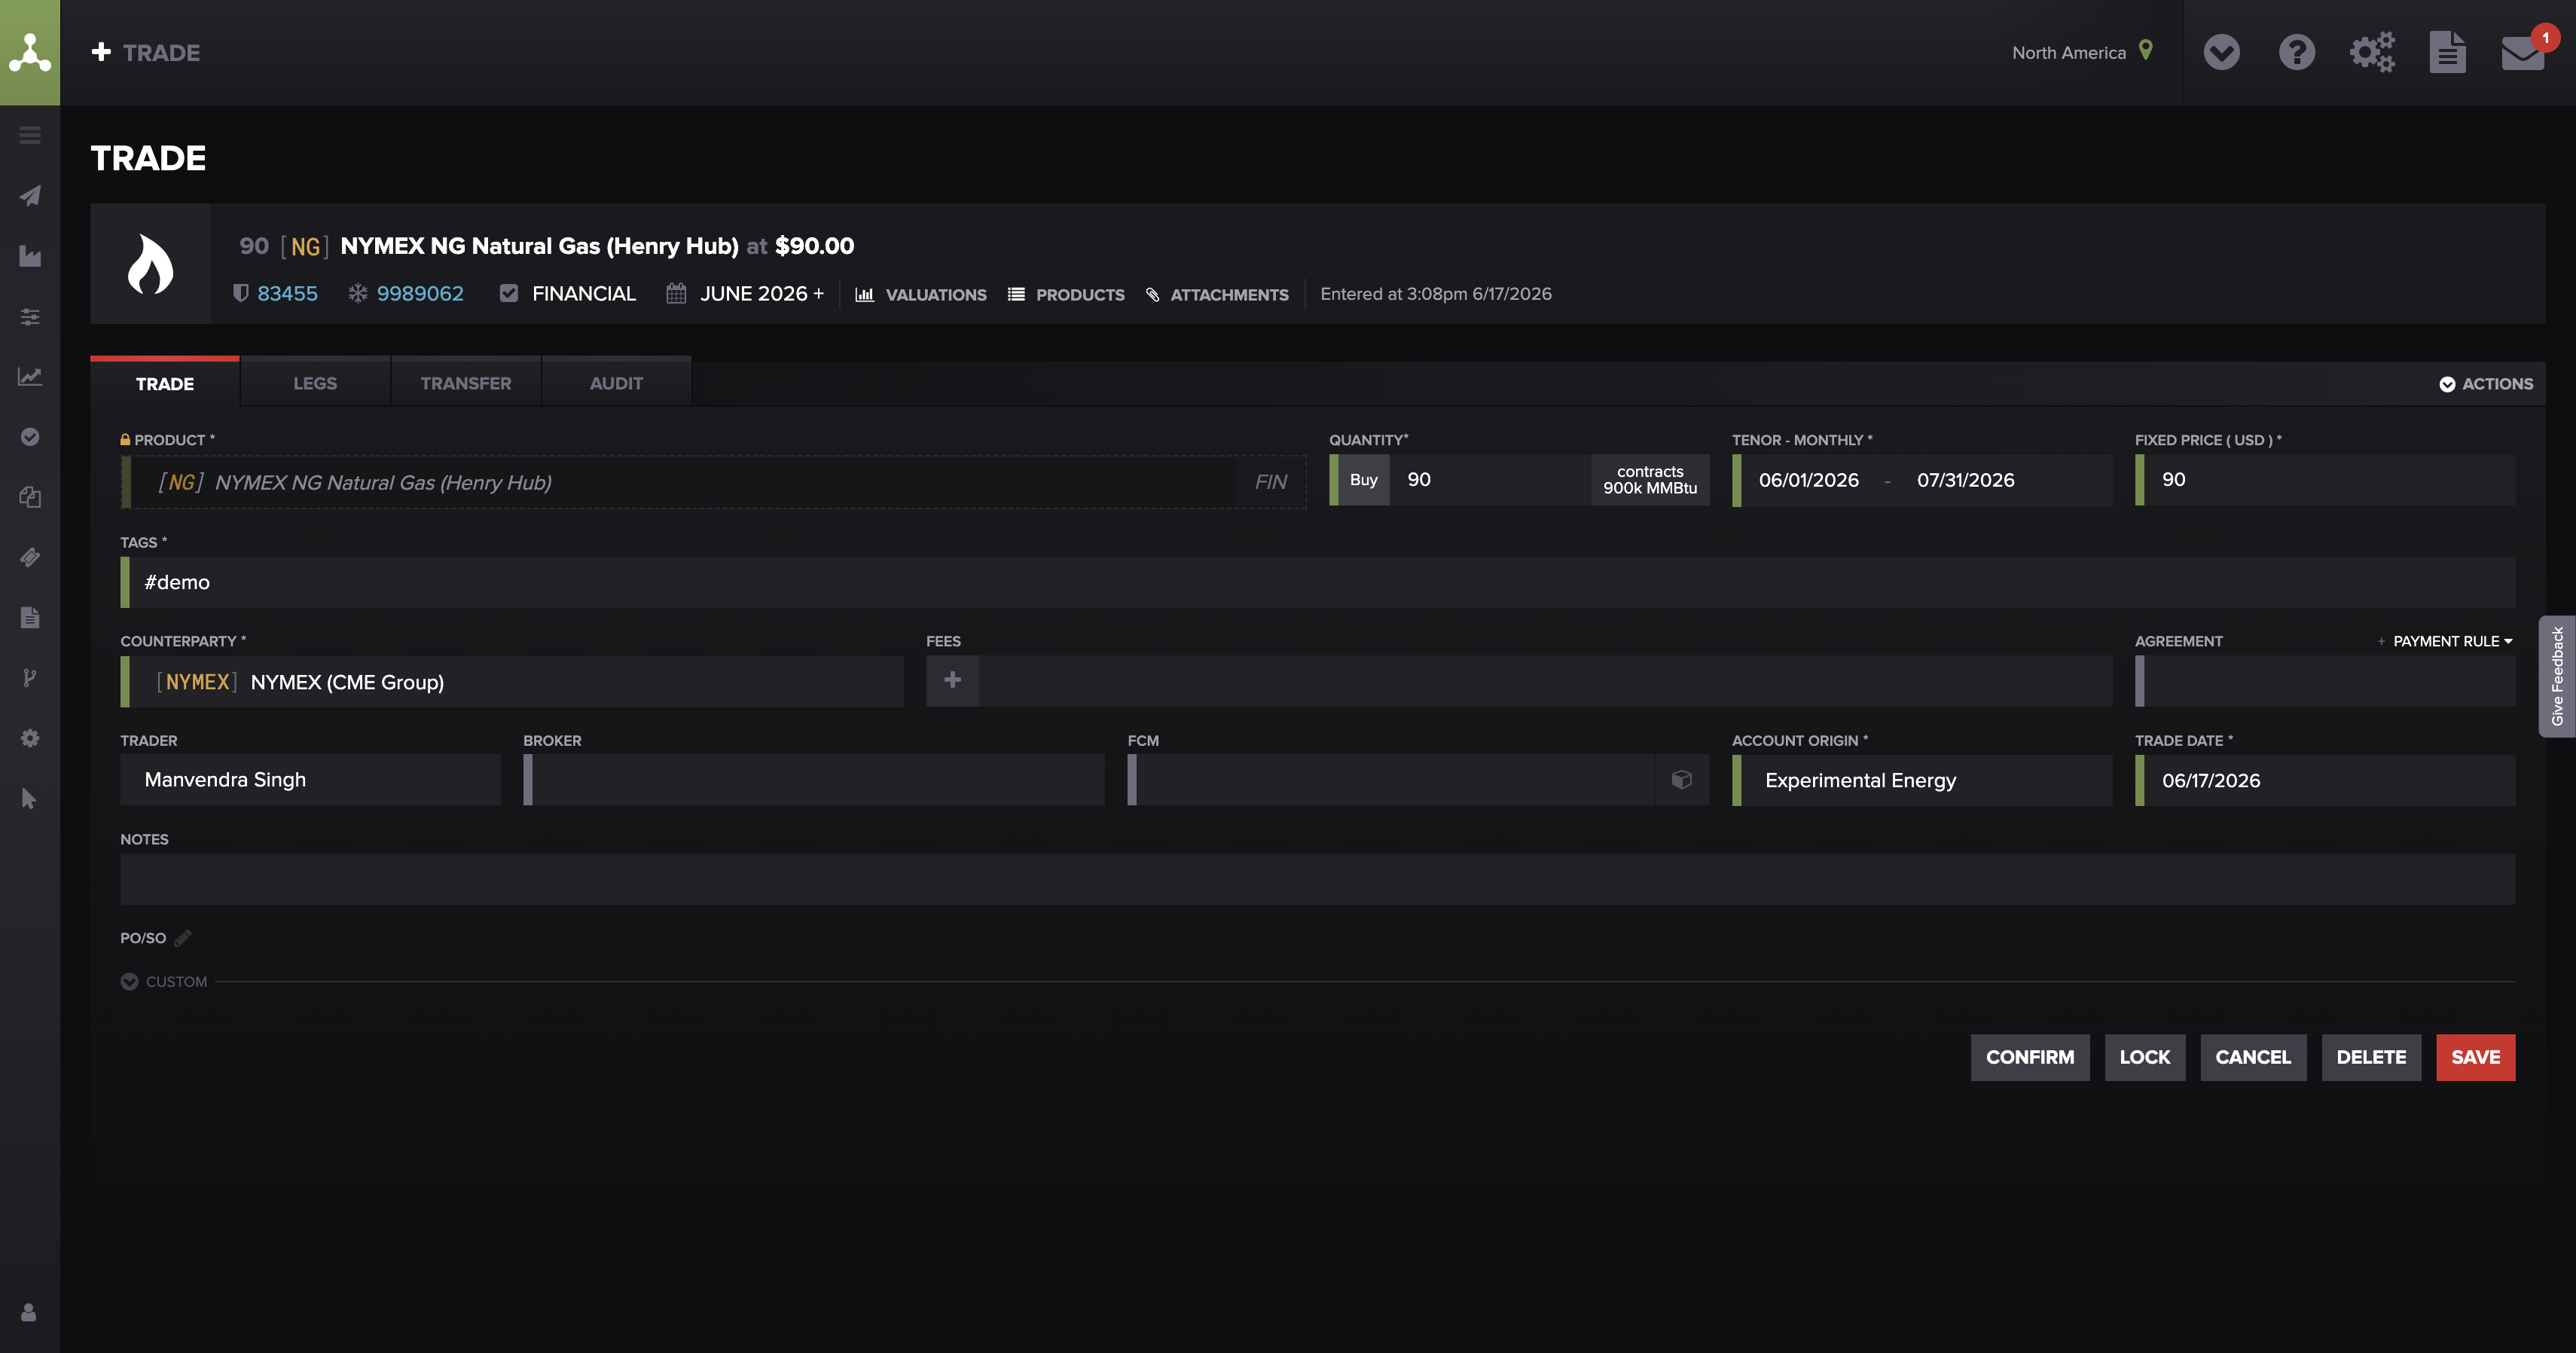Open ATTACHMENTS in the trade header
This screenshot has width=2576, height=1353.
click(1217, 294)
